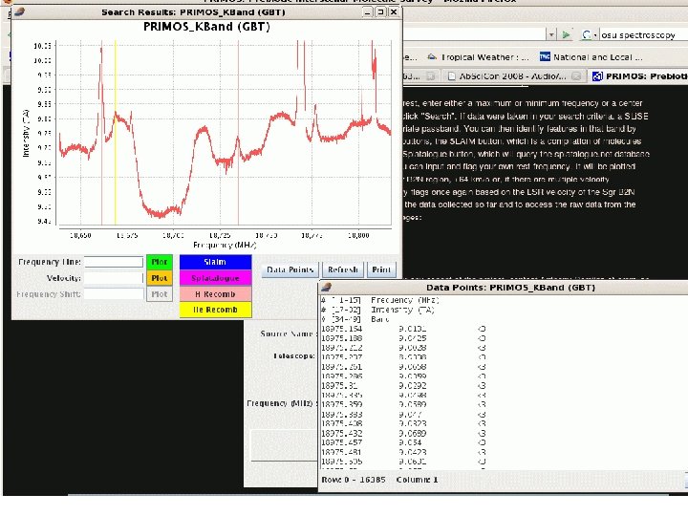Click the Refresh button
Viewport: 688px width, 516px height.
[x=343, y=269]
